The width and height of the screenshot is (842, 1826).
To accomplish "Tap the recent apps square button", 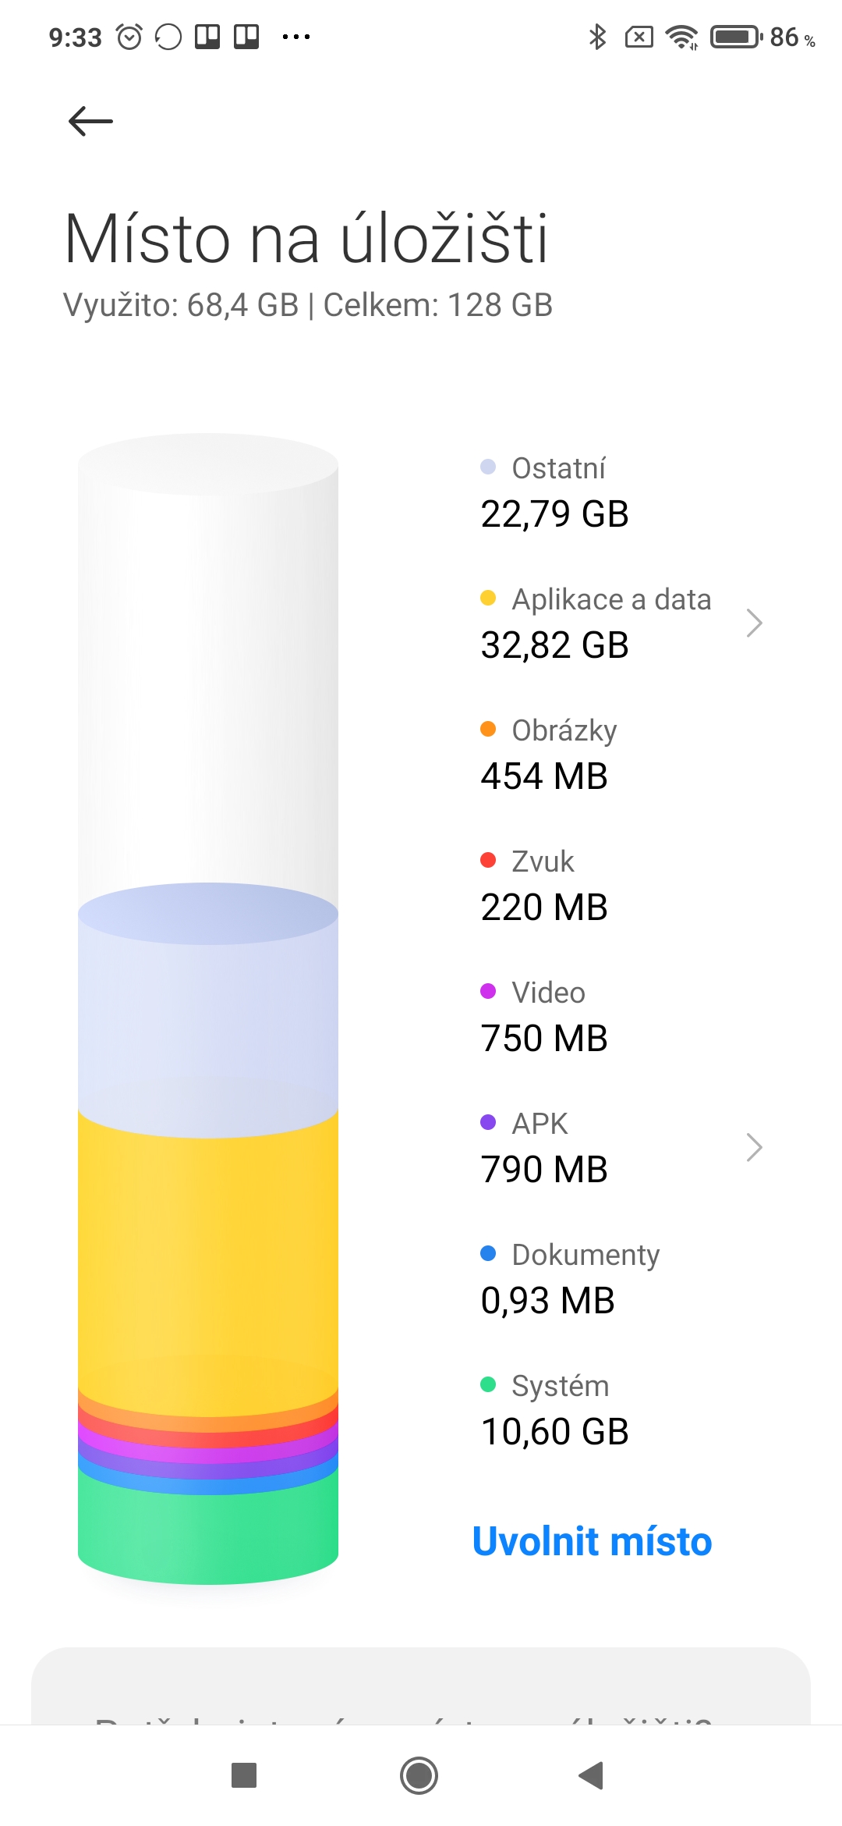I will (244, 1775).
